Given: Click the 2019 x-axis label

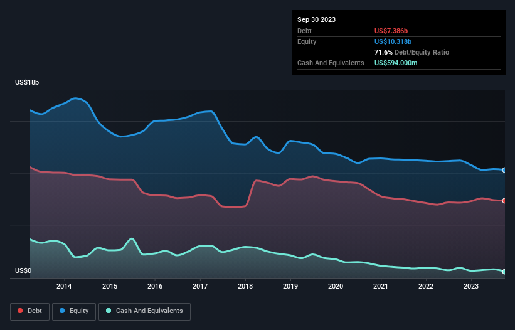Looking at the screenshot, I should point(290,286).
